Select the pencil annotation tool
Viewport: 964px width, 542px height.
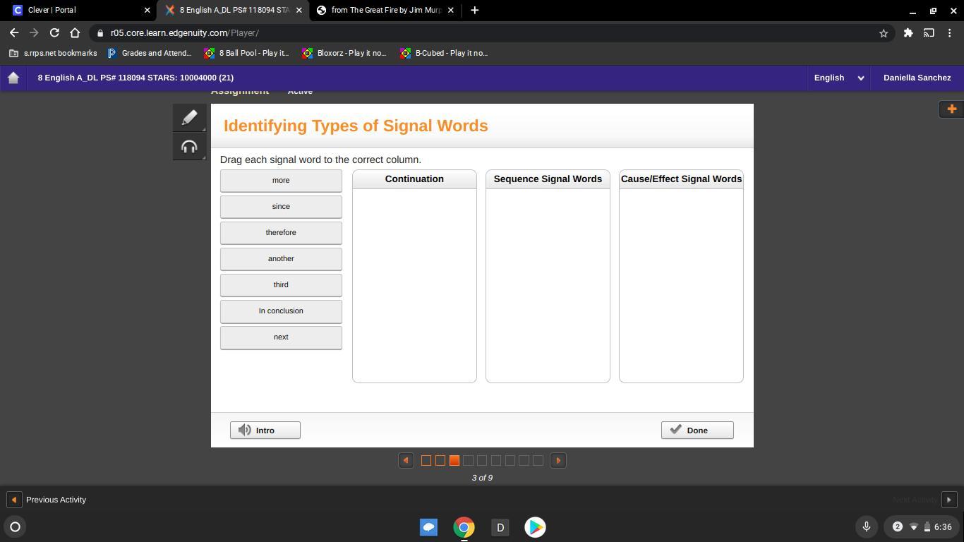pos(189,118)
